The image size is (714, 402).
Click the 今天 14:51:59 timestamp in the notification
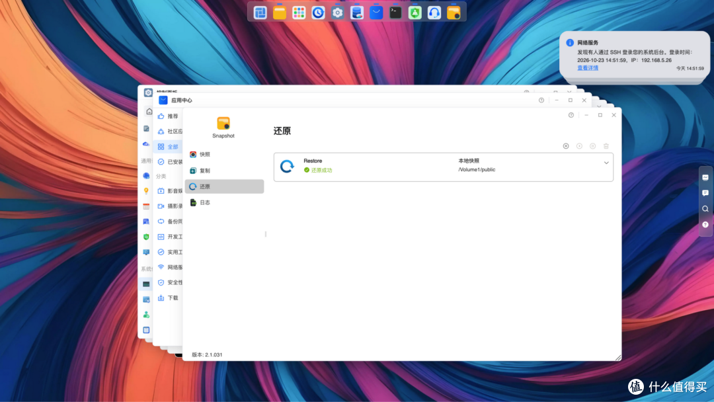(690, 68)
